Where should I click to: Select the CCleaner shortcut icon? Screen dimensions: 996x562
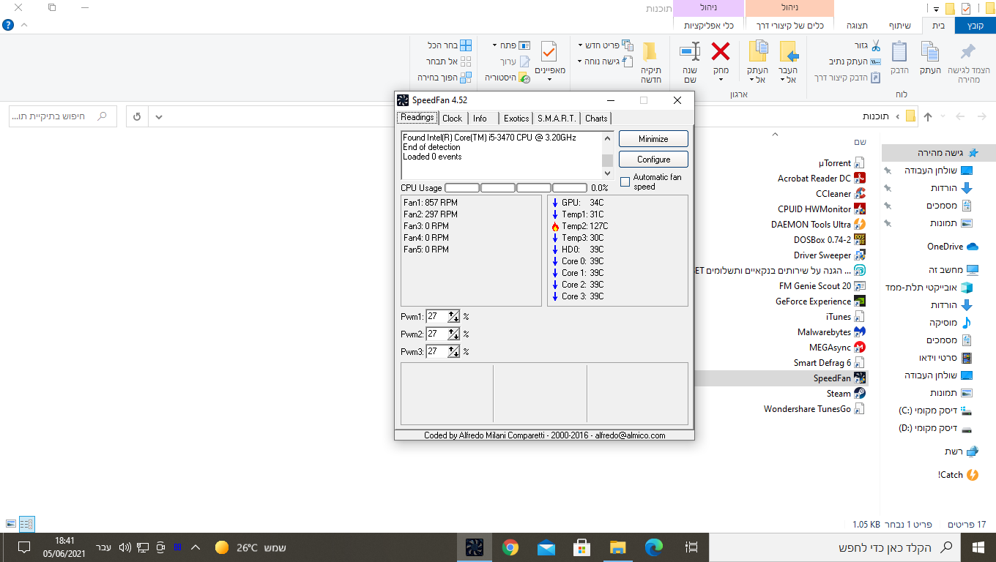[x=860, y=194]
